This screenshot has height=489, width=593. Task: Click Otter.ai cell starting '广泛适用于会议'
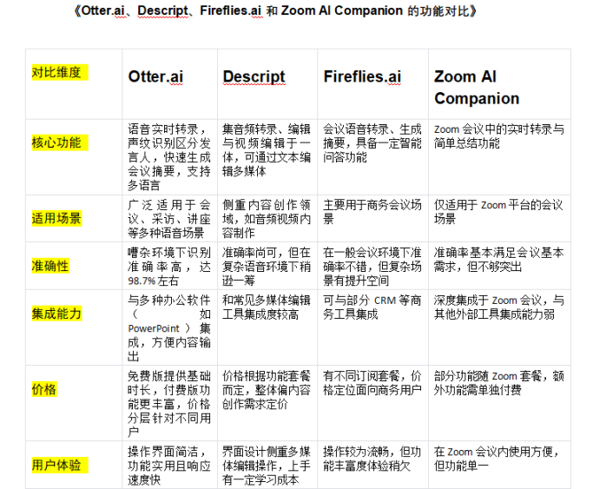point(169,219)
